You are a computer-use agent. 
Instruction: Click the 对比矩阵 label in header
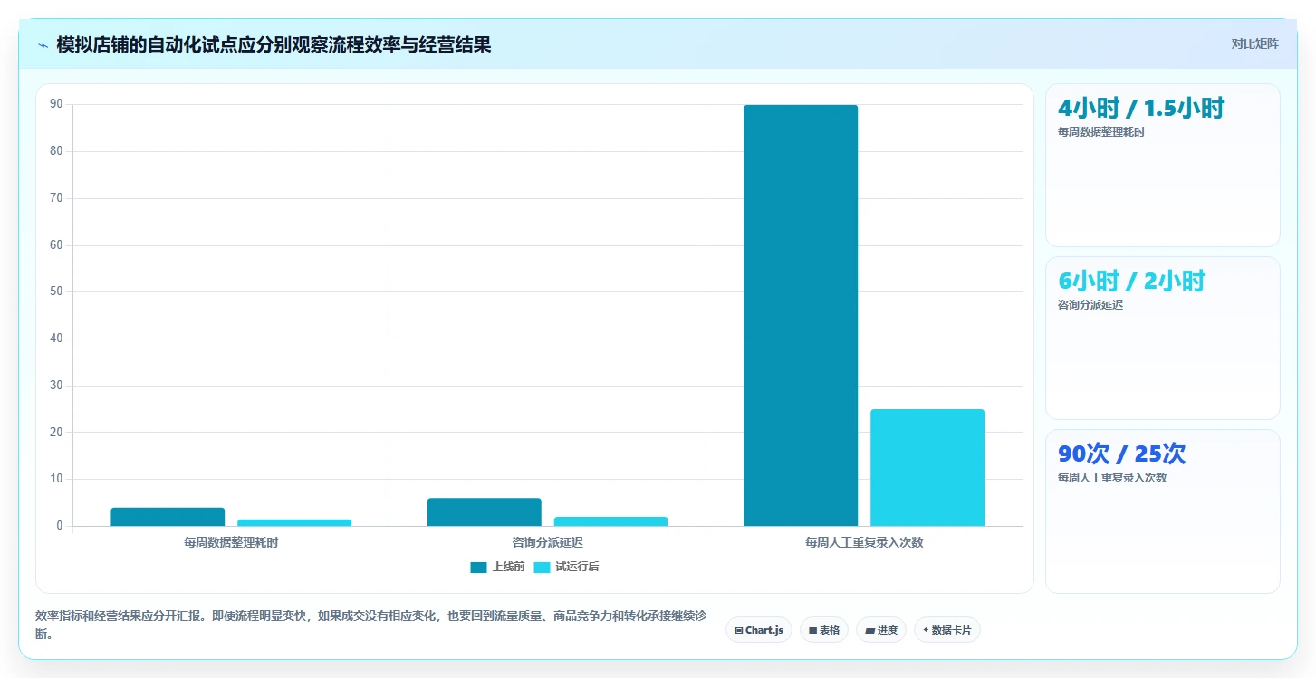(x=1254, y=43)
